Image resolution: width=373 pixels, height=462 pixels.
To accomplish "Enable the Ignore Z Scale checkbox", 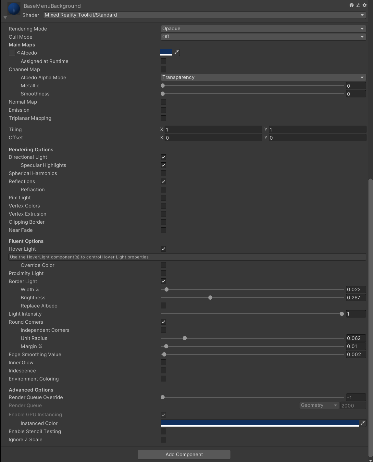I will click(x=163, y=439).
